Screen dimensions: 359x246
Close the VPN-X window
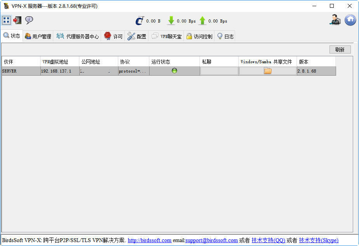(349, 6)
